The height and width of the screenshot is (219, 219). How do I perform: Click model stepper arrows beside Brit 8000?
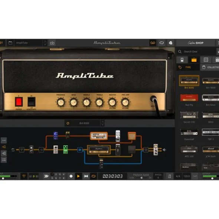click(102, 123)
